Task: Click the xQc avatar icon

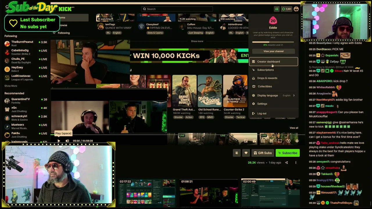Action: pos(7,109)
